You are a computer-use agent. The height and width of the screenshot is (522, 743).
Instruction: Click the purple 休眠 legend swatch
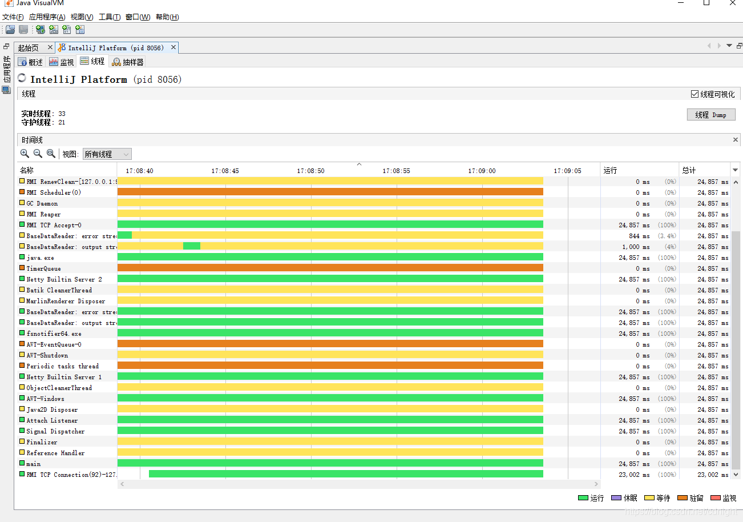pyautogui.click(x=616, y=498)
